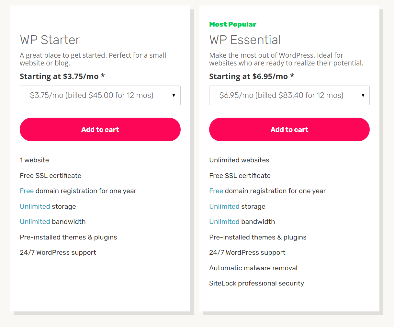This screenshot has height=327, width=394.
Task: Add the WP Starter plan to cart
Action: (100, 129)
